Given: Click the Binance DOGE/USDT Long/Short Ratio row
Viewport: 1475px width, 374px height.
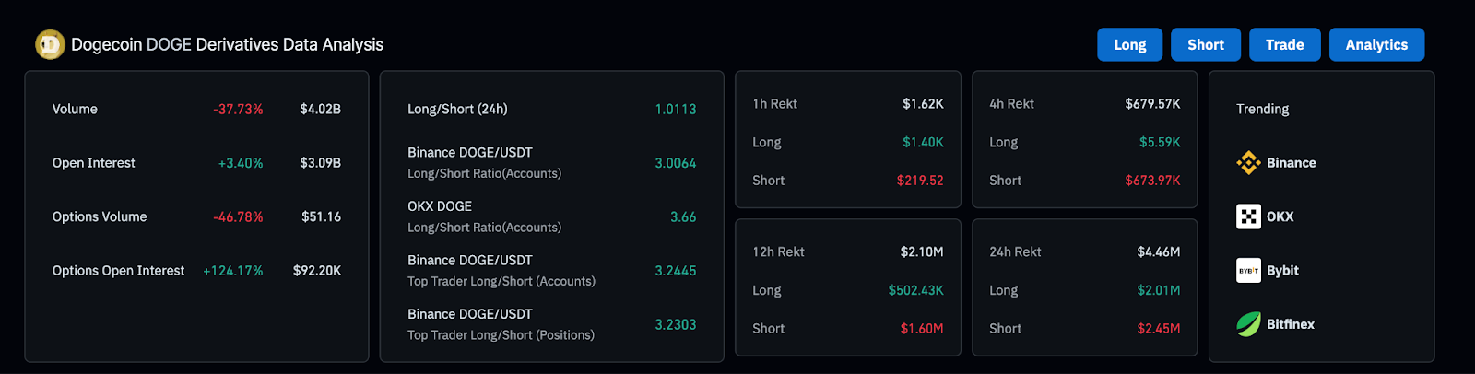Looking at the screenshot, I should pos(551,163).
